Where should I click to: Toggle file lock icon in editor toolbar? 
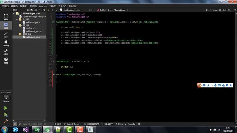57,10
